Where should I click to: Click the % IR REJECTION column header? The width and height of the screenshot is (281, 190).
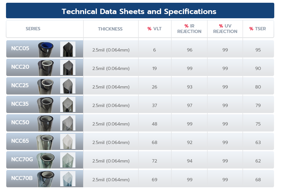189,29
